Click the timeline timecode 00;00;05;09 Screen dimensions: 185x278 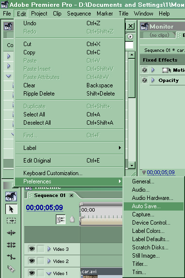tap(44, 208)
